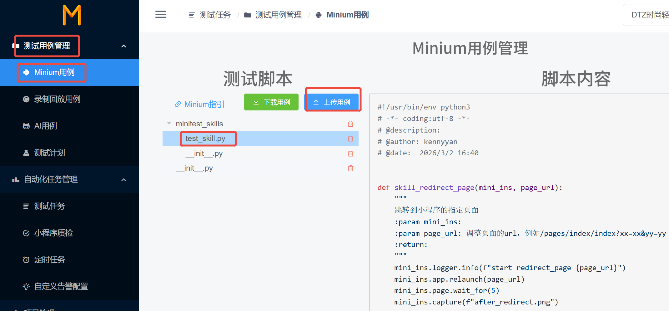Click the breadcrumb Minium用例 icon
This screenshot has width=669, height=311.
pyautogui.click(x=319, y=15)
